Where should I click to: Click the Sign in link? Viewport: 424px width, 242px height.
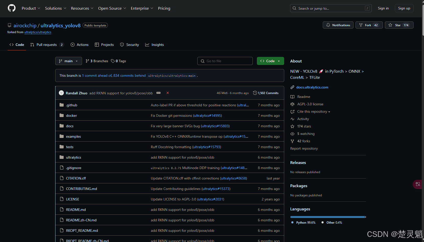pos(383,8)
